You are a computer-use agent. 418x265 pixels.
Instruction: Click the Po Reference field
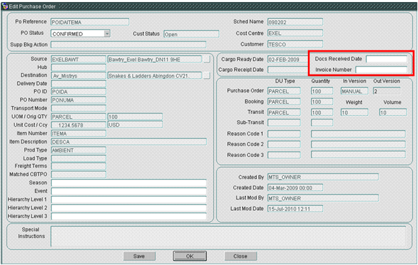(x=90, y=22)
